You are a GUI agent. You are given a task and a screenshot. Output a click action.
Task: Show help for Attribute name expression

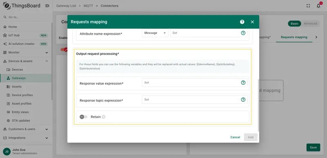point(243,33)
